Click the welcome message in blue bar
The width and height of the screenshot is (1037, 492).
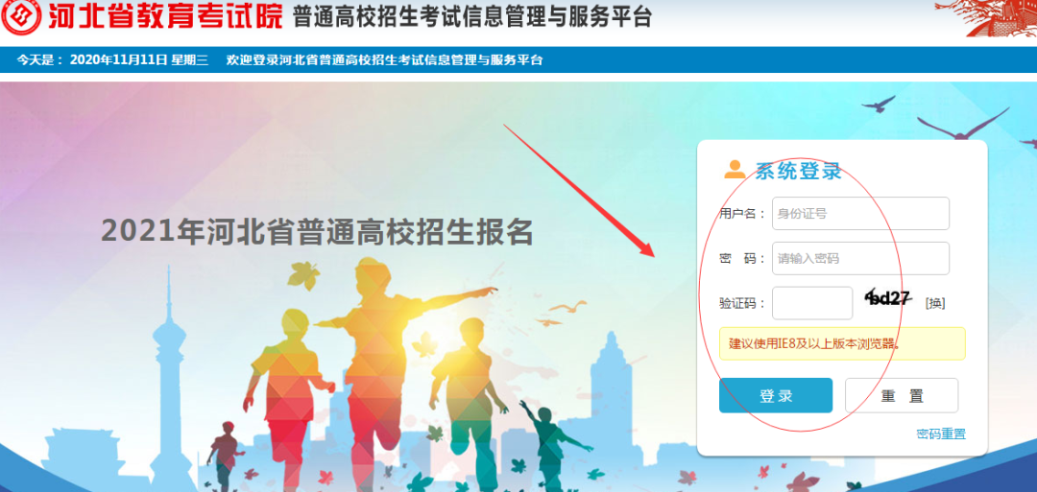(384, 60)
